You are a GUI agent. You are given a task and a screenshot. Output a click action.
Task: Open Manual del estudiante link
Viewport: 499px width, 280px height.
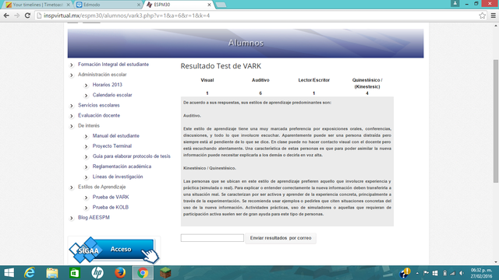116,135
